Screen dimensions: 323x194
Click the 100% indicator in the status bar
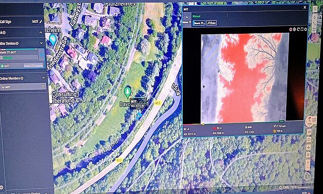click(284, 188)
